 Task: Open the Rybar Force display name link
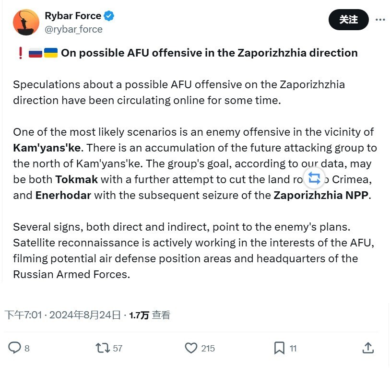(x=73, y=16)
